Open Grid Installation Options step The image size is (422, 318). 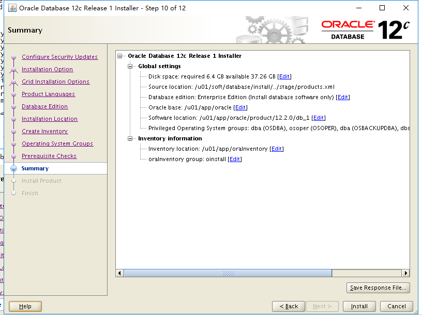[x=55, y=82]
